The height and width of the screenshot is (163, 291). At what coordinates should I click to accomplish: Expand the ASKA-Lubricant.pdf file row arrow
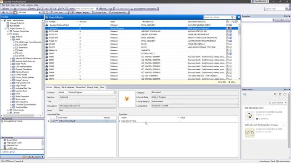pyautogui.click(x=48, y=121)
